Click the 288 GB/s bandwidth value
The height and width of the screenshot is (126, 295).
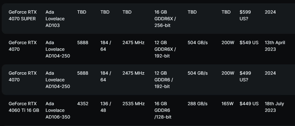point(197,104)
